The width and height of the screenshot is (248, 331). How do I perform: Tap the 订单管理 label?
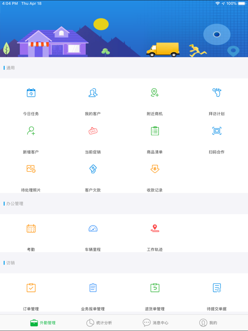31,309
